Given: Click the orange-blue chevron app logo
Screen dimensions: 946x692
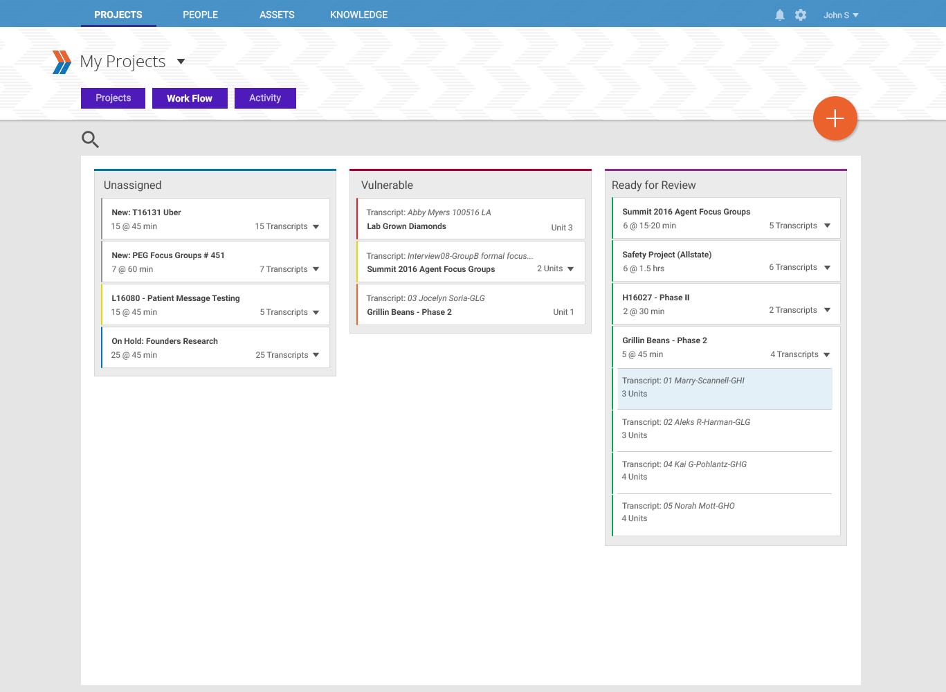Looking at the screenshot, I should pyautogui.click(x=62, y=62).
